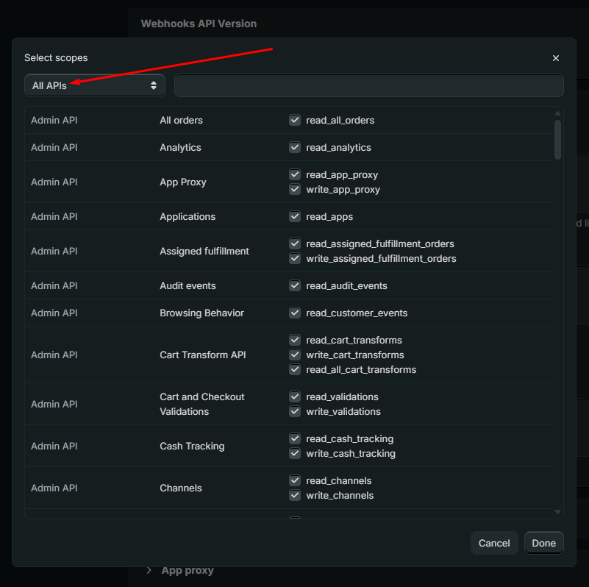Click the scope search input field
Screen dimensions: 589x587
[x=368, y=85]
